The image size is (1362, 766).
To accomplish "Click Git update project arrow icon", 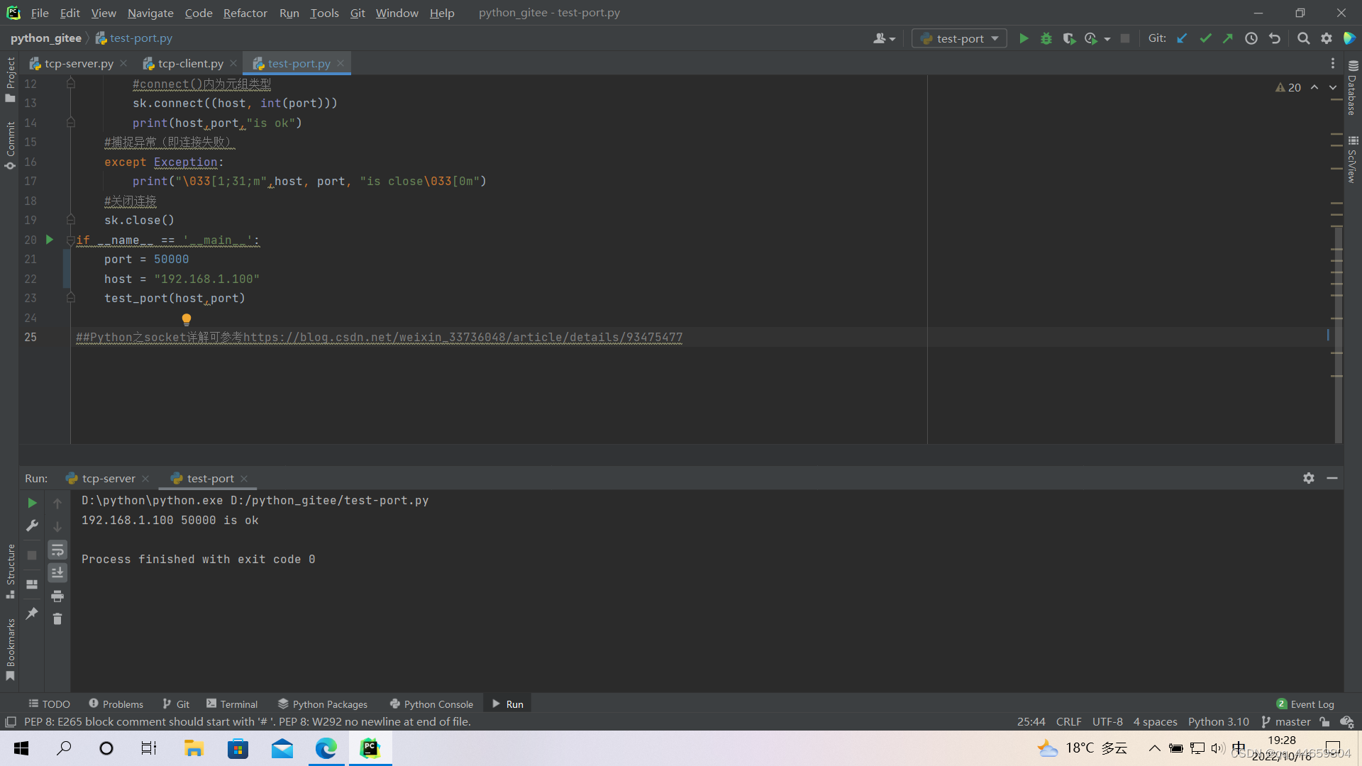I will coord(1182,38).
